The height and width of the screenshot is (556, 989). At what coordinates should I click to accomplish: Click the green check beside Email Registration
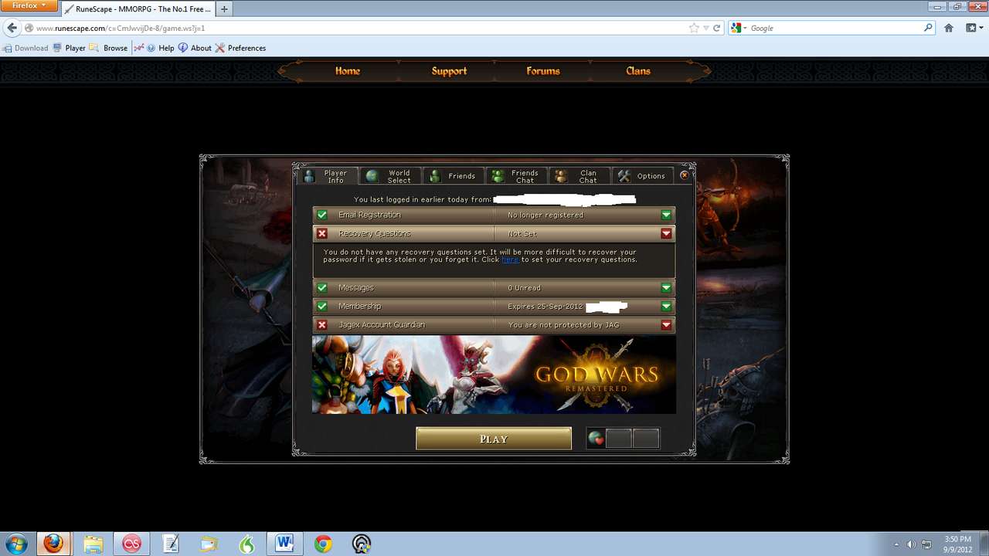[x=322, y=215]
